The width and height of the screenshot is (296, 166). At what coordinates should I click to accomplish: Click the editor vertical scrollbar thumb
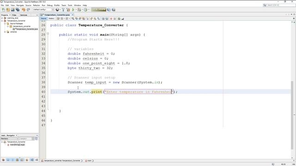point(292,115)
